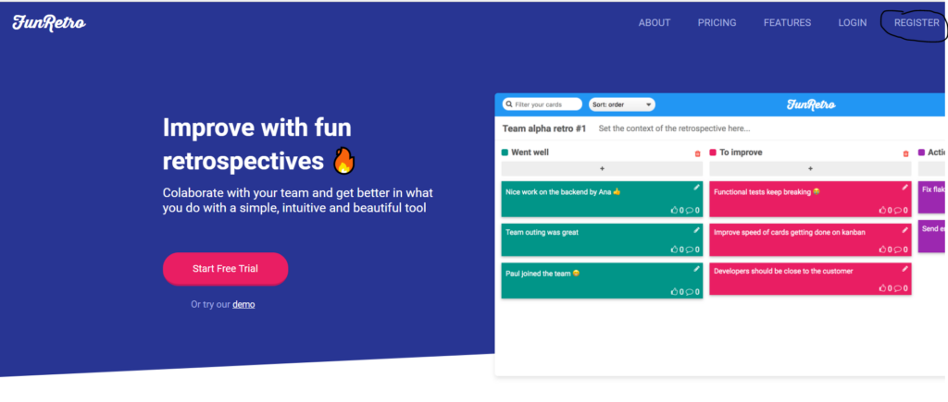The image size is (948, 402).
Task: Edit the Developers should be close card
Action: [x=905, y=269]
